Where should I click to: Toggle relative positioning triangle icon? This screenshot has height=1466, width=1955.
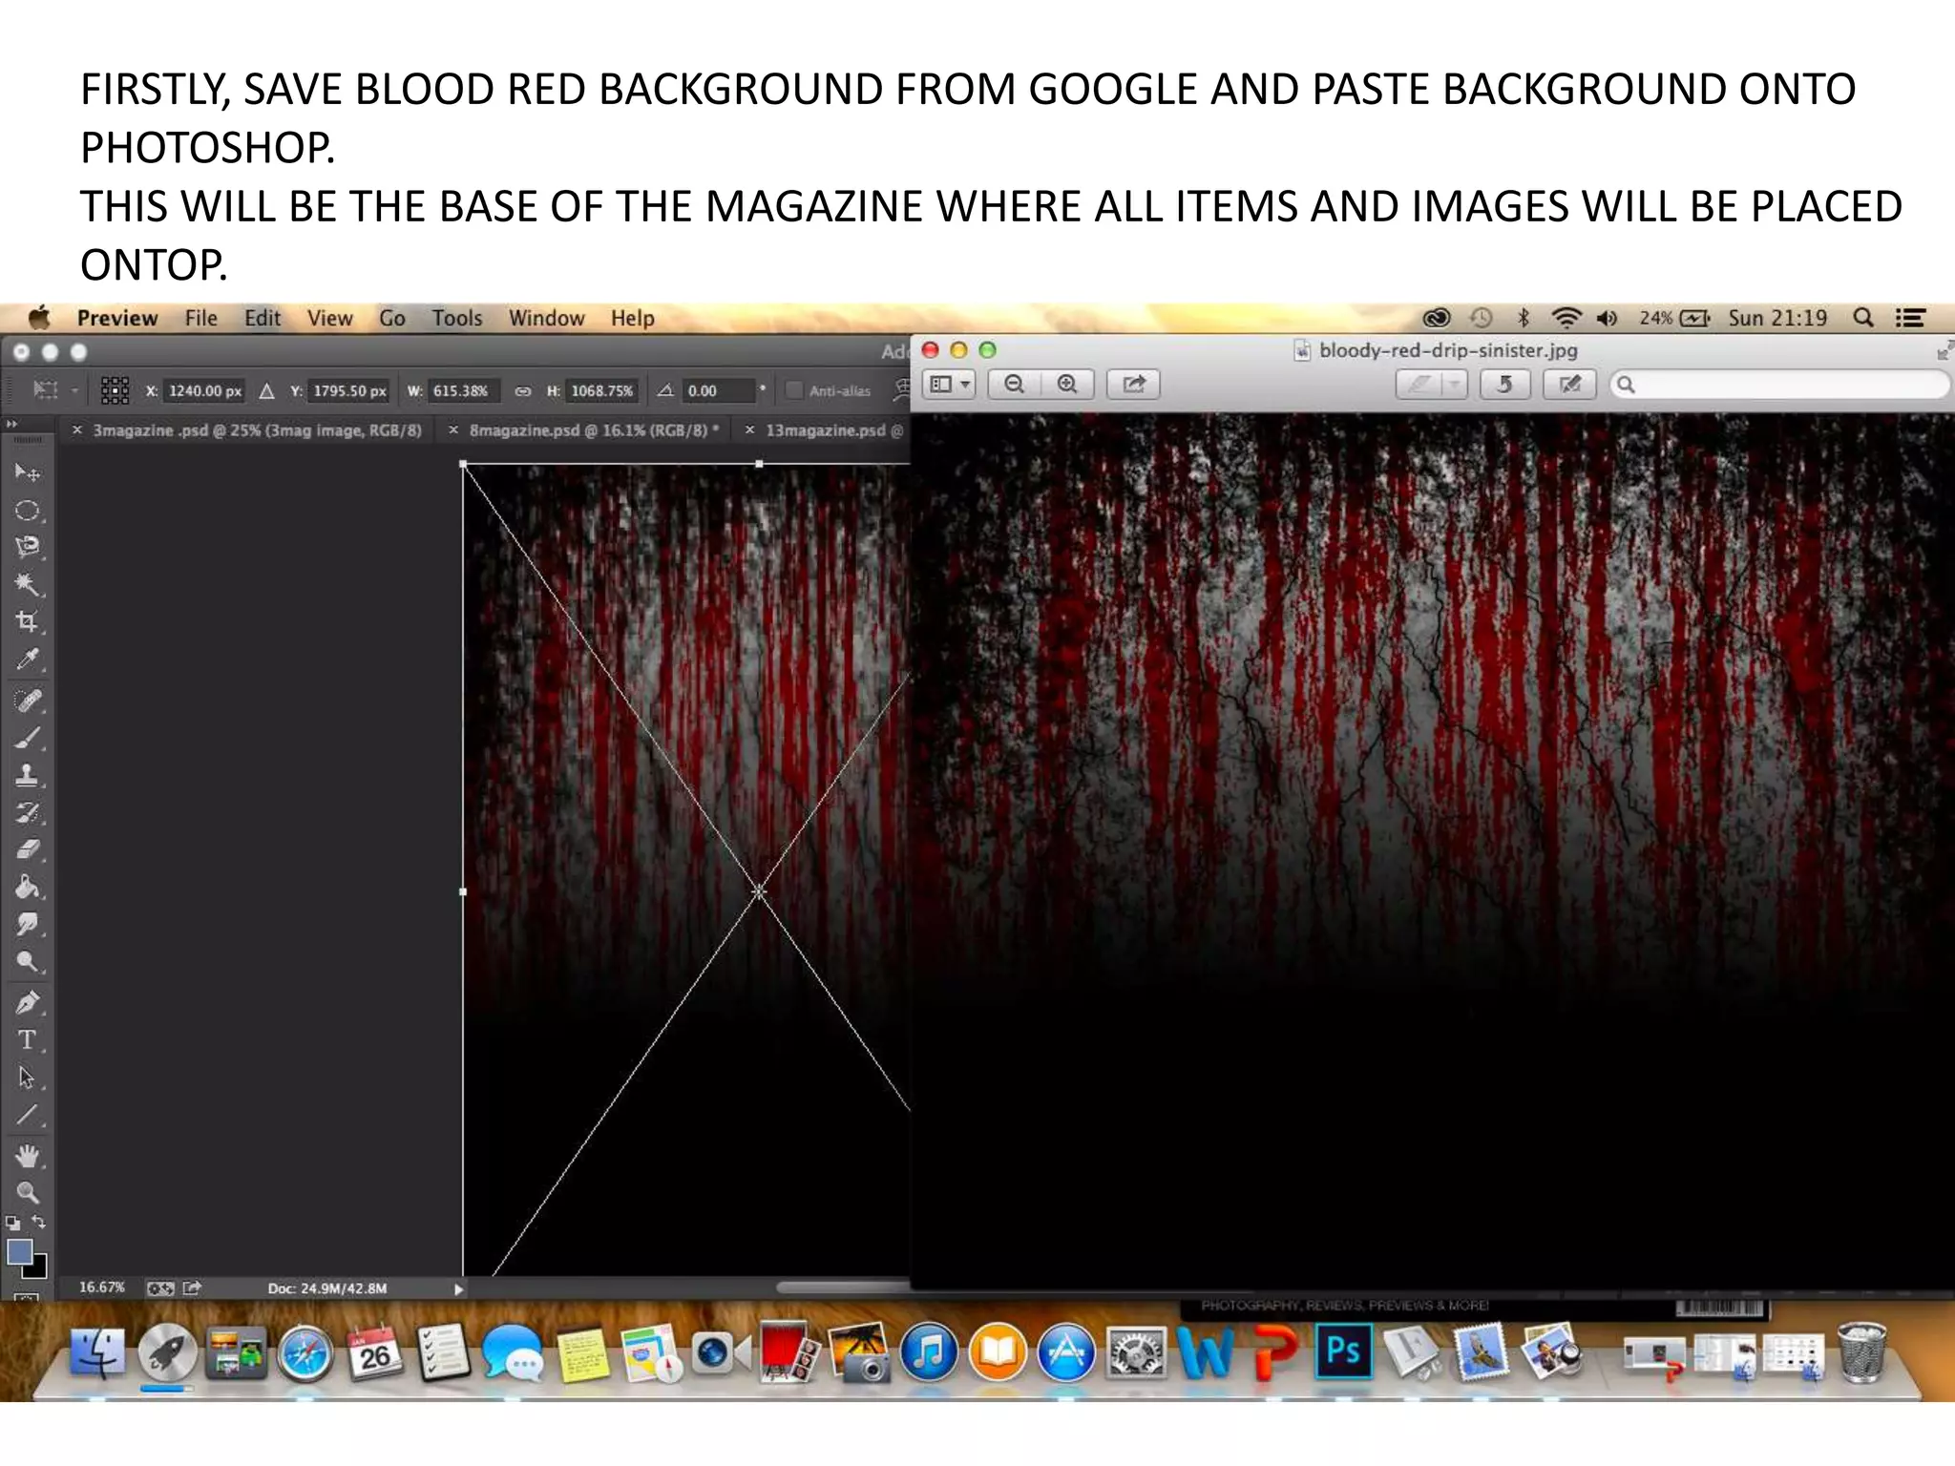point(267,390)
